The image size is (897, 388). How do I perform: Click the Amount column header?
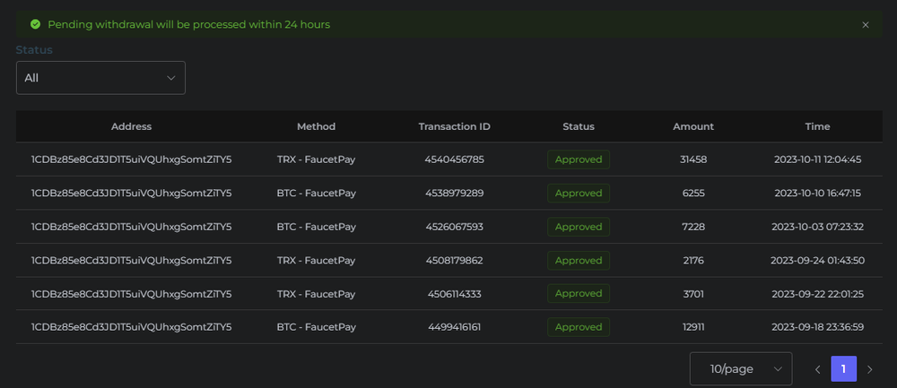point(693,126)
